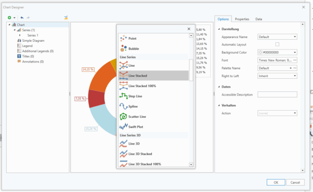Select the Line 3D series type
Image resolution: width=313 pixels, height=192 pixels.
pyautogui.click(x=134, y=143)
